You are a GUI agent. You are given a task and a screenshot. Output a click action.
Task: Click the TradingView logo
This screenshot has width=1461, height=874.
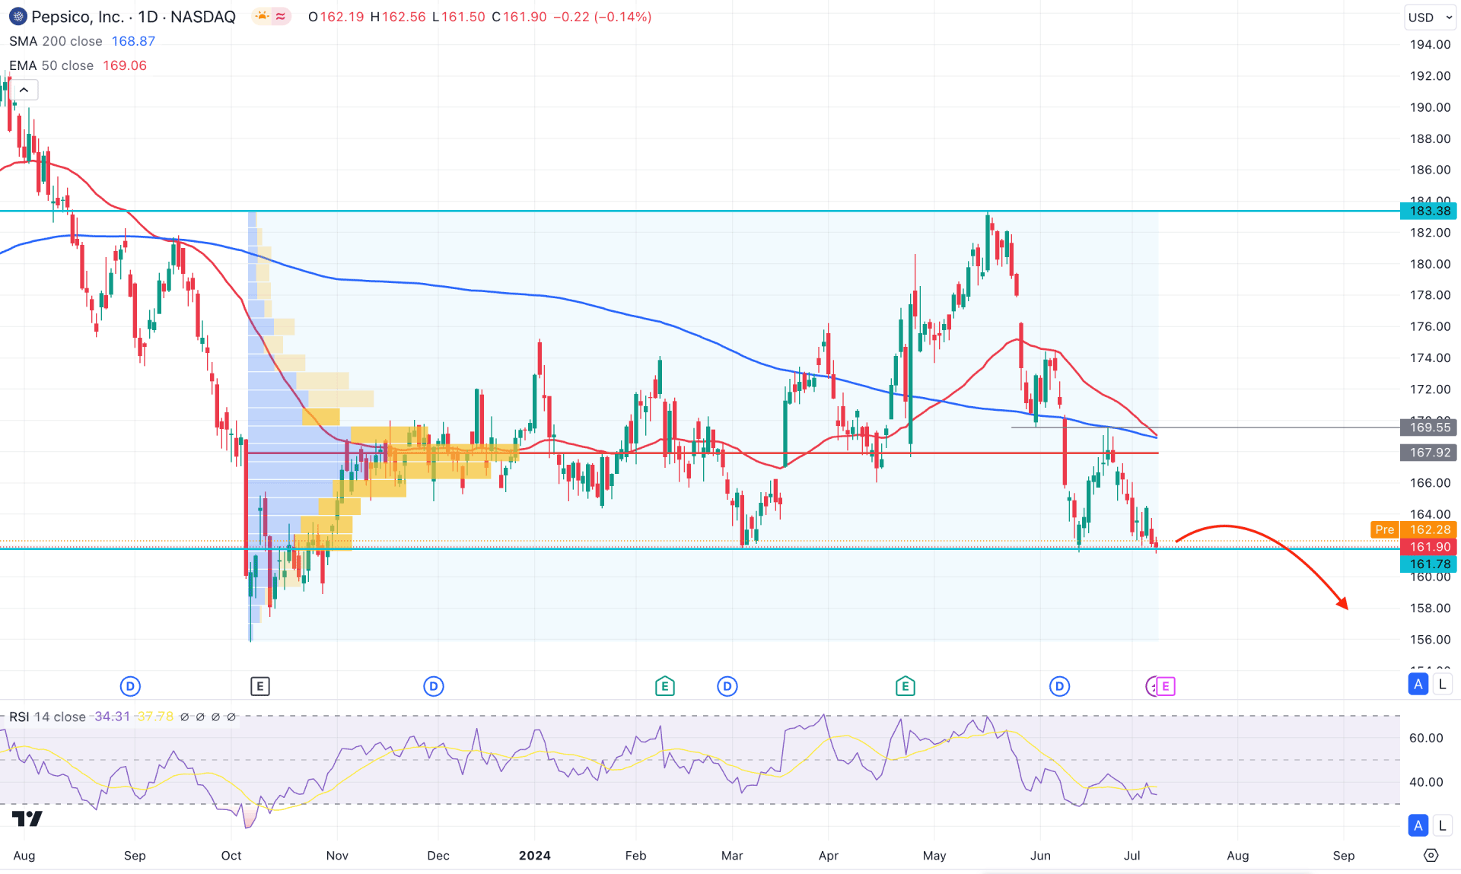pos(27,818)
